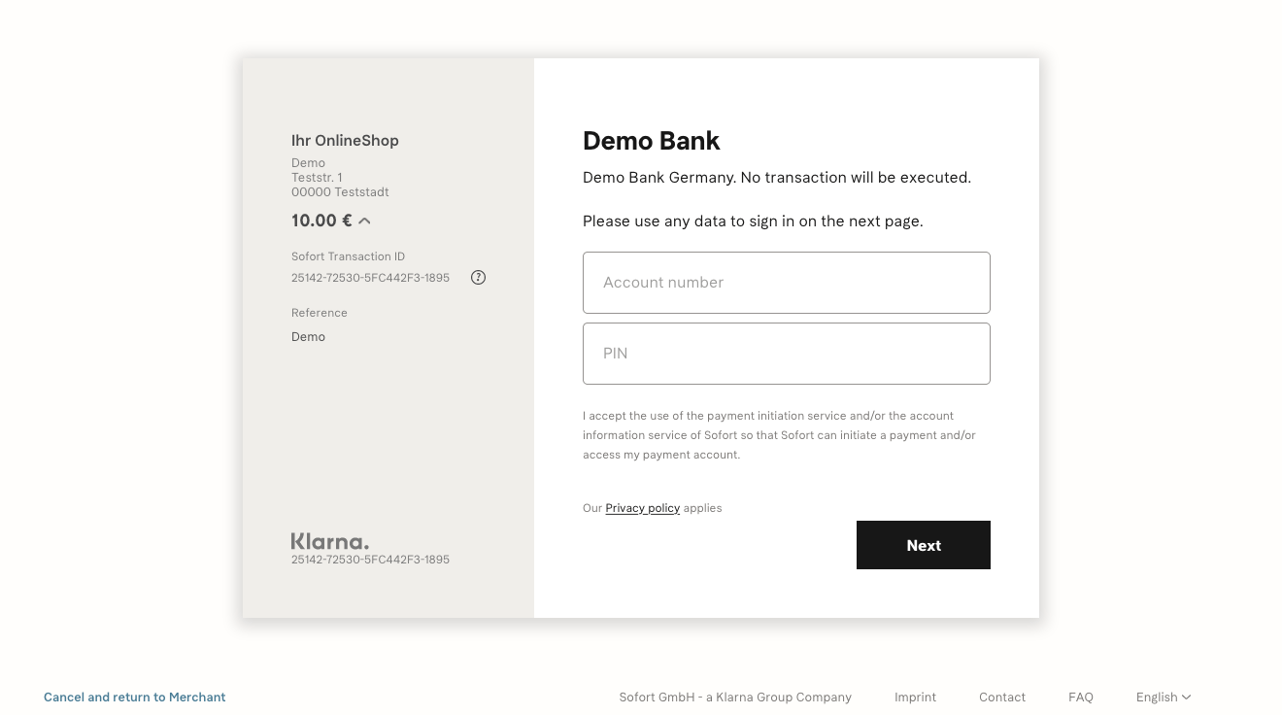This screenshot has height=715, width=1282.
Task: Click the Sofort Transaction ID label
Action: tap(348, 256)
